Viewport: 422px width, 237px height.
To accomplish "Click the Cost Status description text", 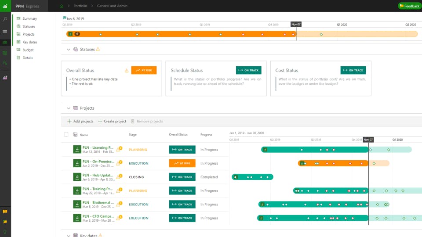I will pyautogui.click(x=322, y=82).
